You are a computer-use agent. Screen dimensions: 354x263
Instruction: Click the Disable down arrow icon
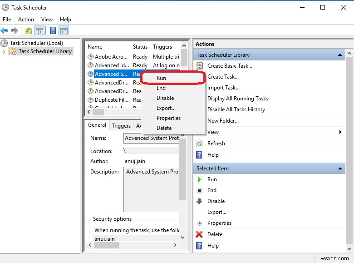pos(199,201)
